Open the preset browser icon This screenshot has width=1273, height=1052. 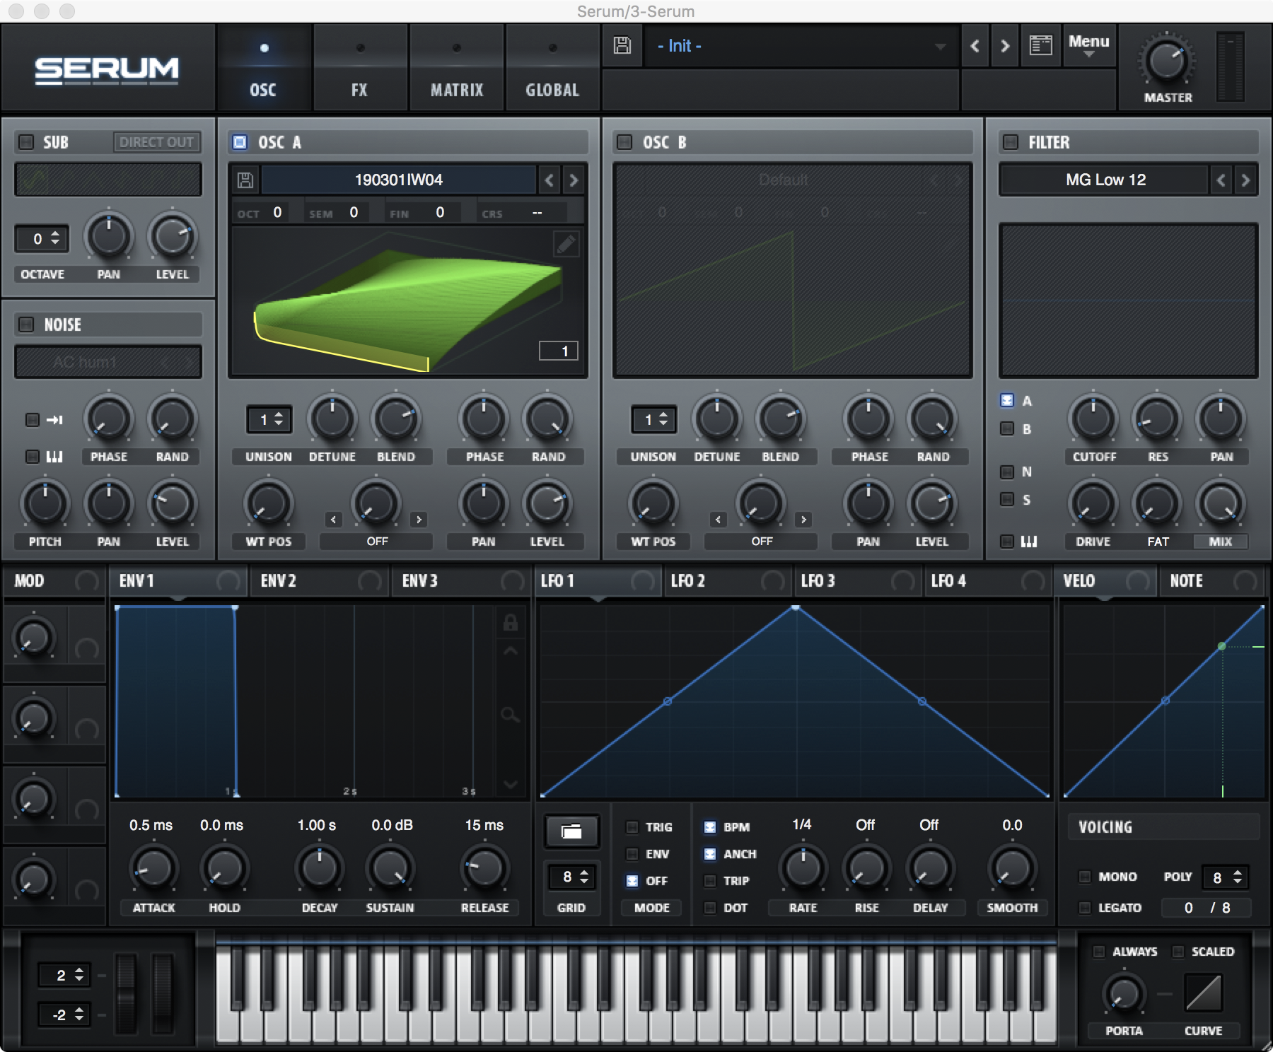[1040, 46]
